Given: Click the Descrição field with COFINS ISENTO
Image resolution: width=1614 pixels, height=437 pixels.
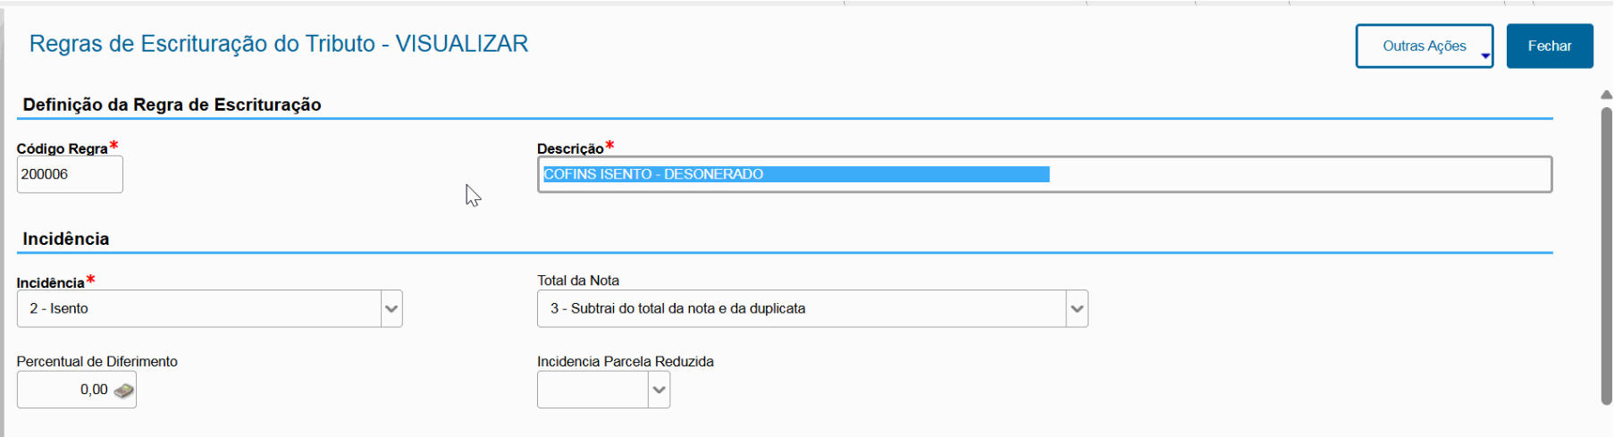Looking at the screenshot, I should (1043, 175).
